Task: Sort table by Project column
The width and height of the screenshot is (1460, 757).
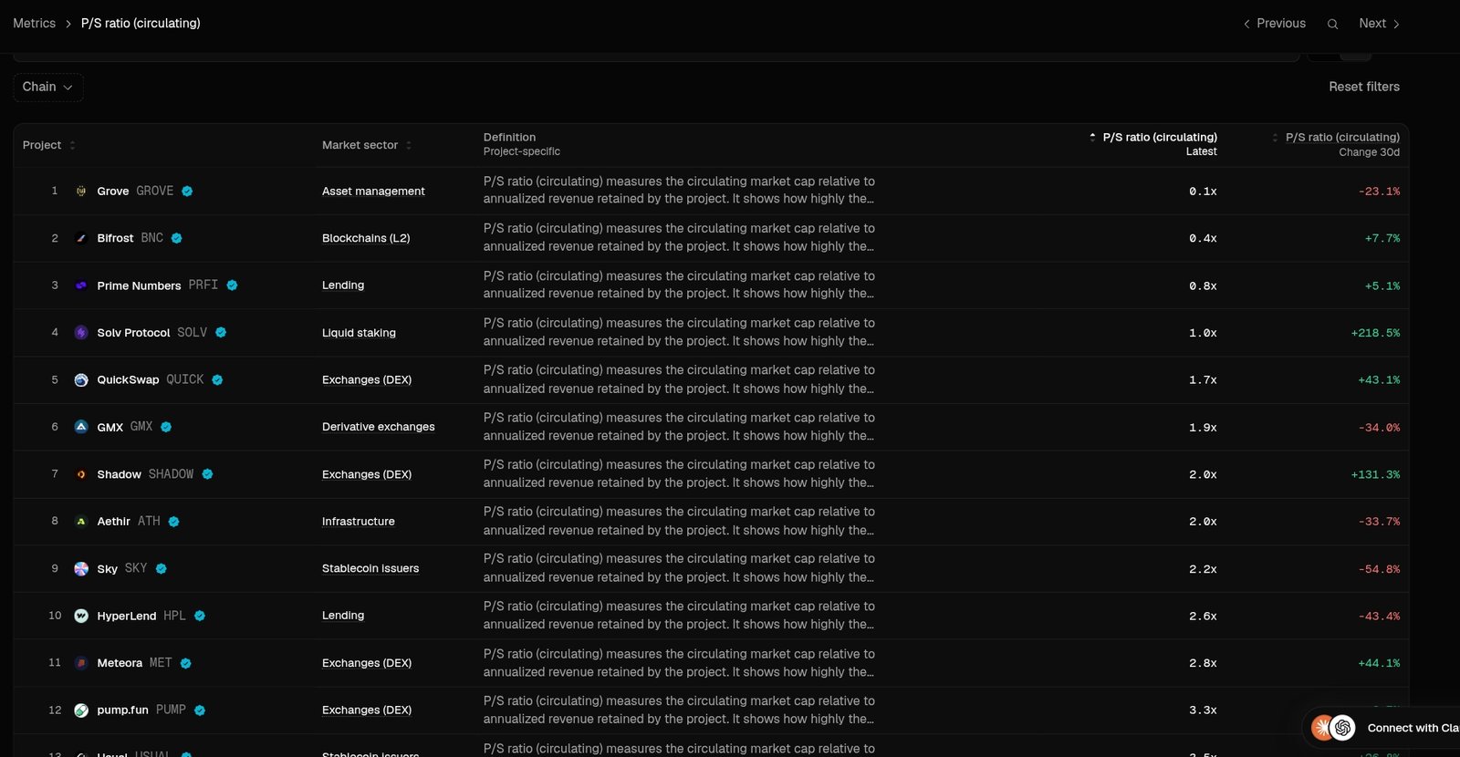Action: coord(49,145)
